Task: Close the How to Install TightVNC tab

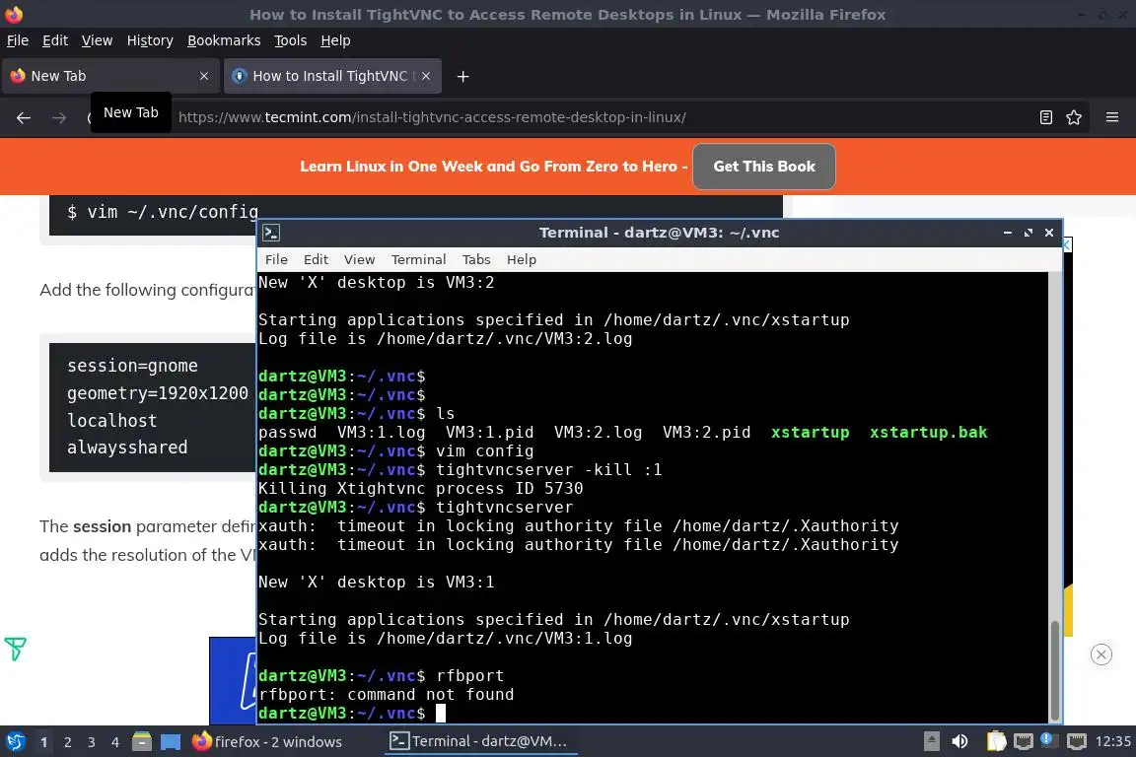Action: 426,76
